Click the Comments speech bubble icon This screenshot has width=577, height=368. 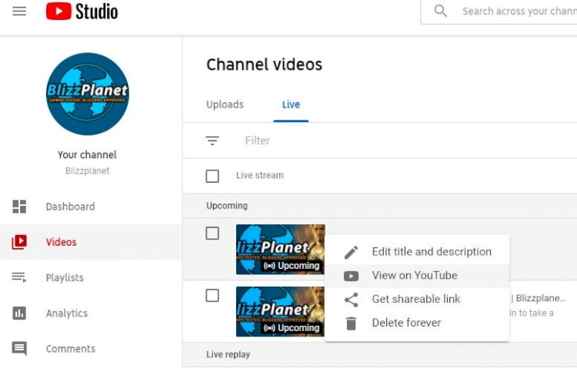pos(19,349)
